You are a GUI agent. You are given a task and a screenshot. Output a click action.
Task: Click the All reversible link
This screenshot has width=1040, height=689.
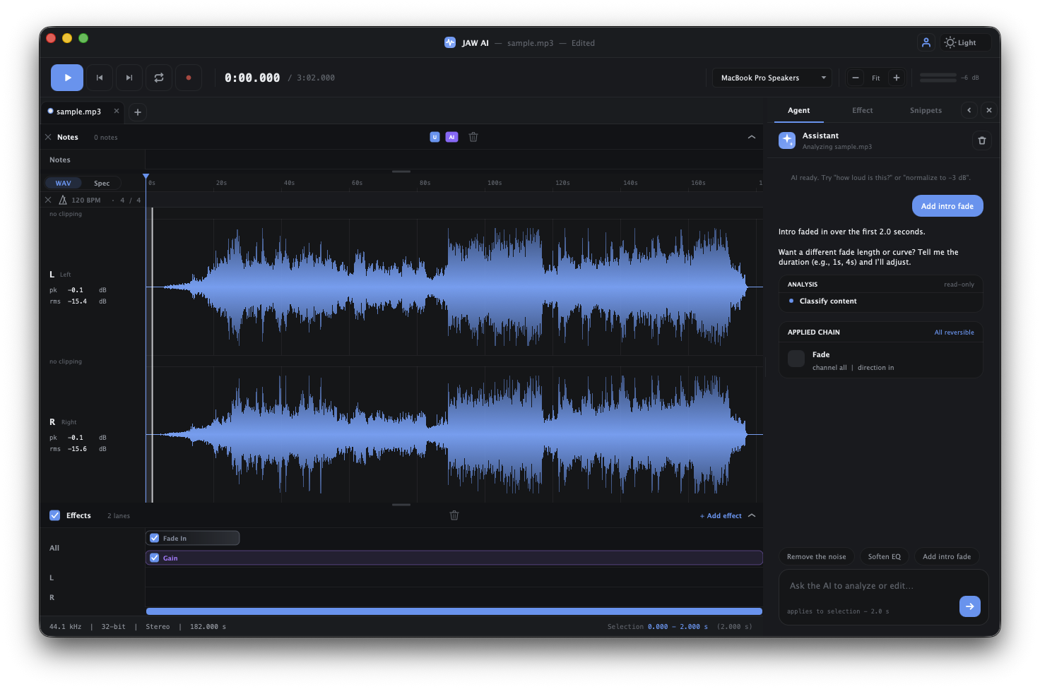coord(954,332)
